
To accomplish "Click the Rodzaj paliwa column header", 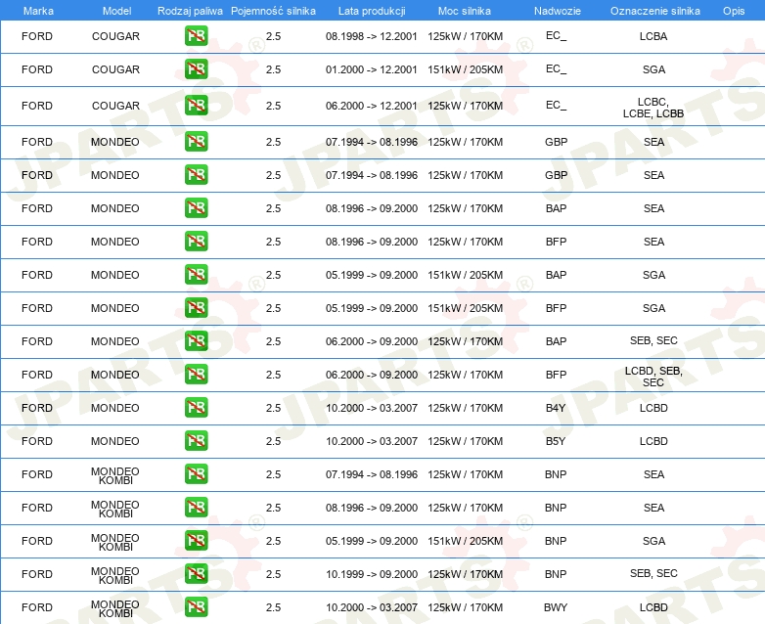I will 191,11.
